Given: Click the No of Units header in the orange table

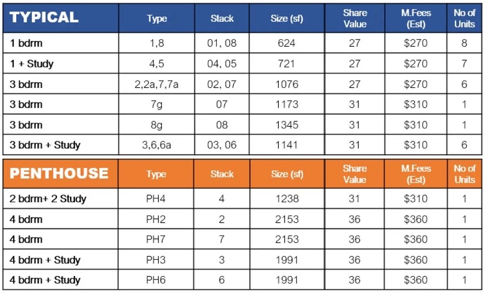Looking at the screenshot, I should tap(464, 174).
